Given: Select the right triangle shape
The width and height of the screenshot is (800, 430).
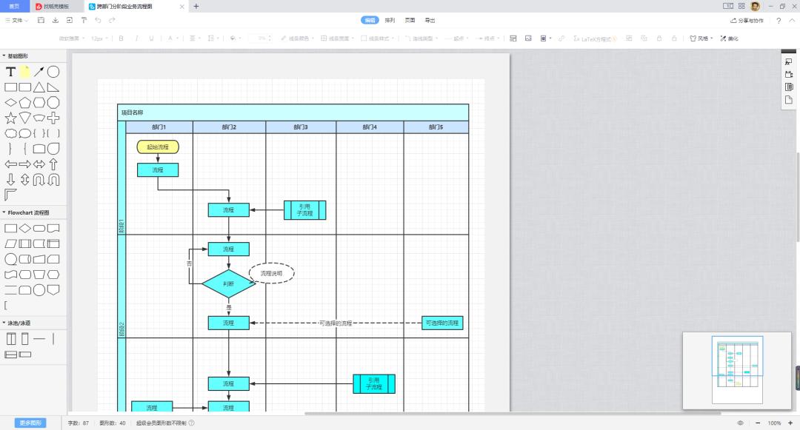Looking at the screenshot, I should (53, 87).
